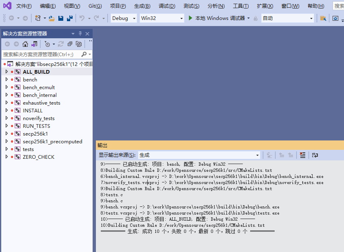This screenshot has width=344, height=252.
Task: Collapse all nodes using the Solution Explorer icon
Action: [x=70, y=44]
